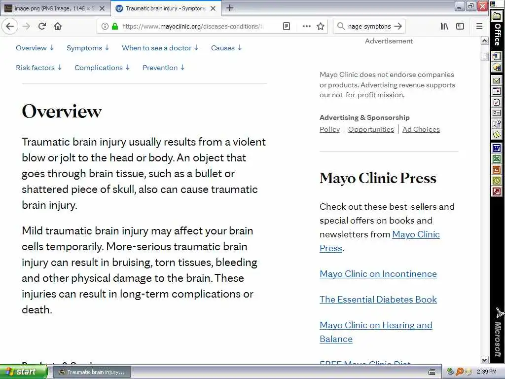Click the Safely Remove Hardware tray icon
The image size is (505, 379).
451,372
